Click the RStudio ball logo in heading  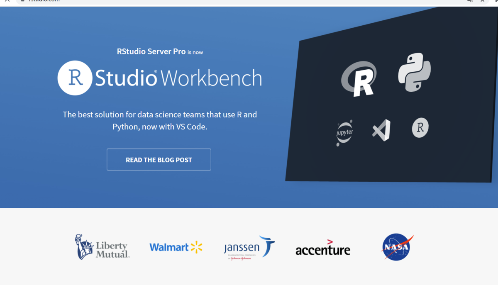coord(75,78)
